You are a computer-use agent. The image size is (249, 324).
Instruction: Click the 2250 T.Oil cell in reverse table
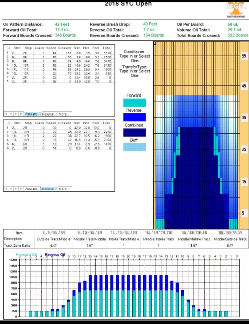point(107,132)
